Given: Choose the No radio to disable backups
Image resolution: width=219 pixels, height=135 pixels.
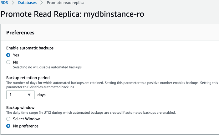Looking at the screenshot, I should click(8, 62).
